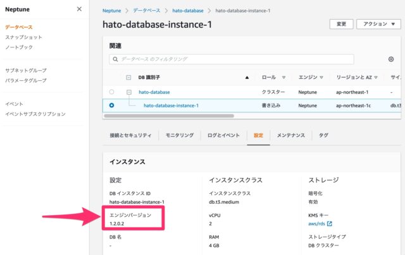Follow the aws/rds KMS key link
The height and width of the screenshot is (255, 405).
coord(316,223)
